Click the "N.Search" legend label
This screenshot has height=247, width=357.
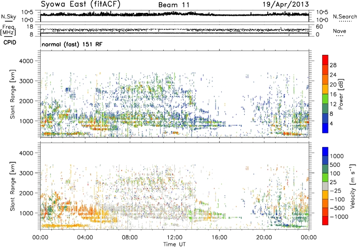click(345, 16)
